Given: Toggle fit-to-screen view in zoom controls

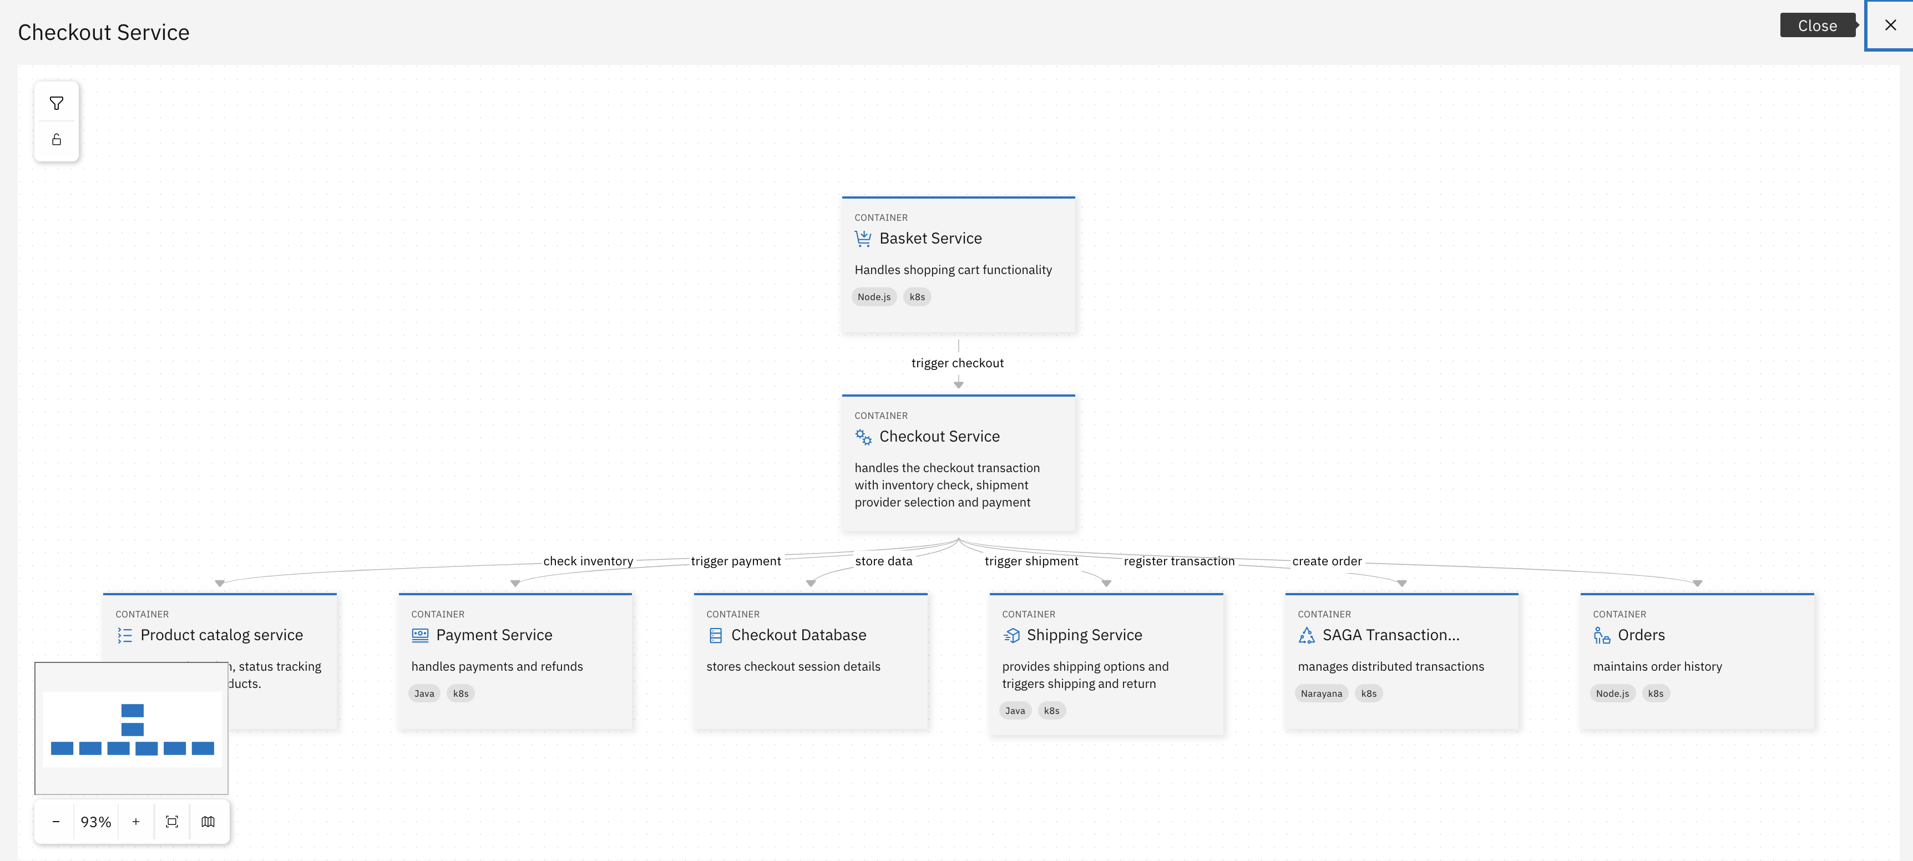Looking at the screenshot, I should pos(171,822).
